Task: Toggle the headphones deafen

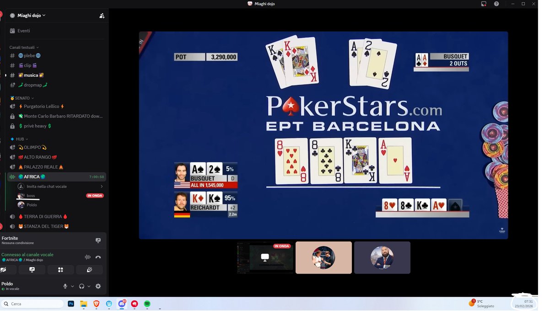Action: (x=81, y=286)
